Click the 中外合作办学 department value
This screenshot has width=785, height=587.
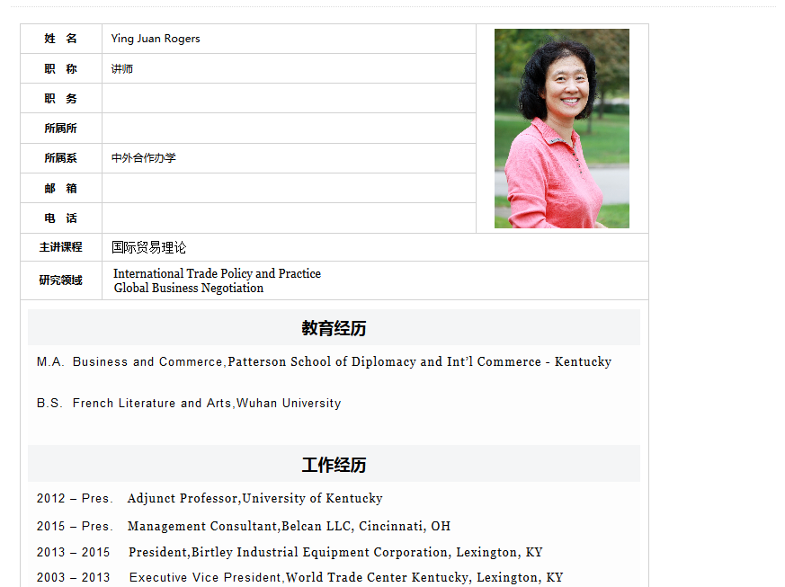tap(144, 158)
